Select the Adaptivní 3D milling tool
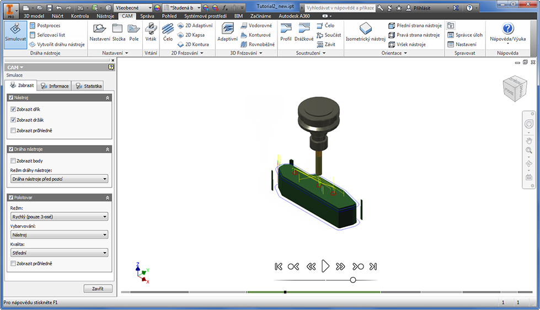Screen dimensions: 540x310 pos(228,33)
